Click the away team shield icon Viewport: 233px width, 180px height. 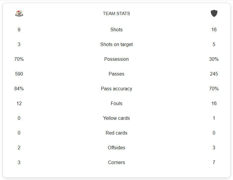point(214,13)
